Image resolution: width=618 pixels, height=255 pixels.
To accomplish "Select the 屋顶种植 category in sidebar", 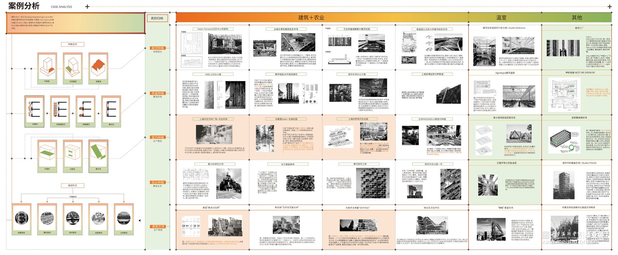I will click(x=158, y=48).
